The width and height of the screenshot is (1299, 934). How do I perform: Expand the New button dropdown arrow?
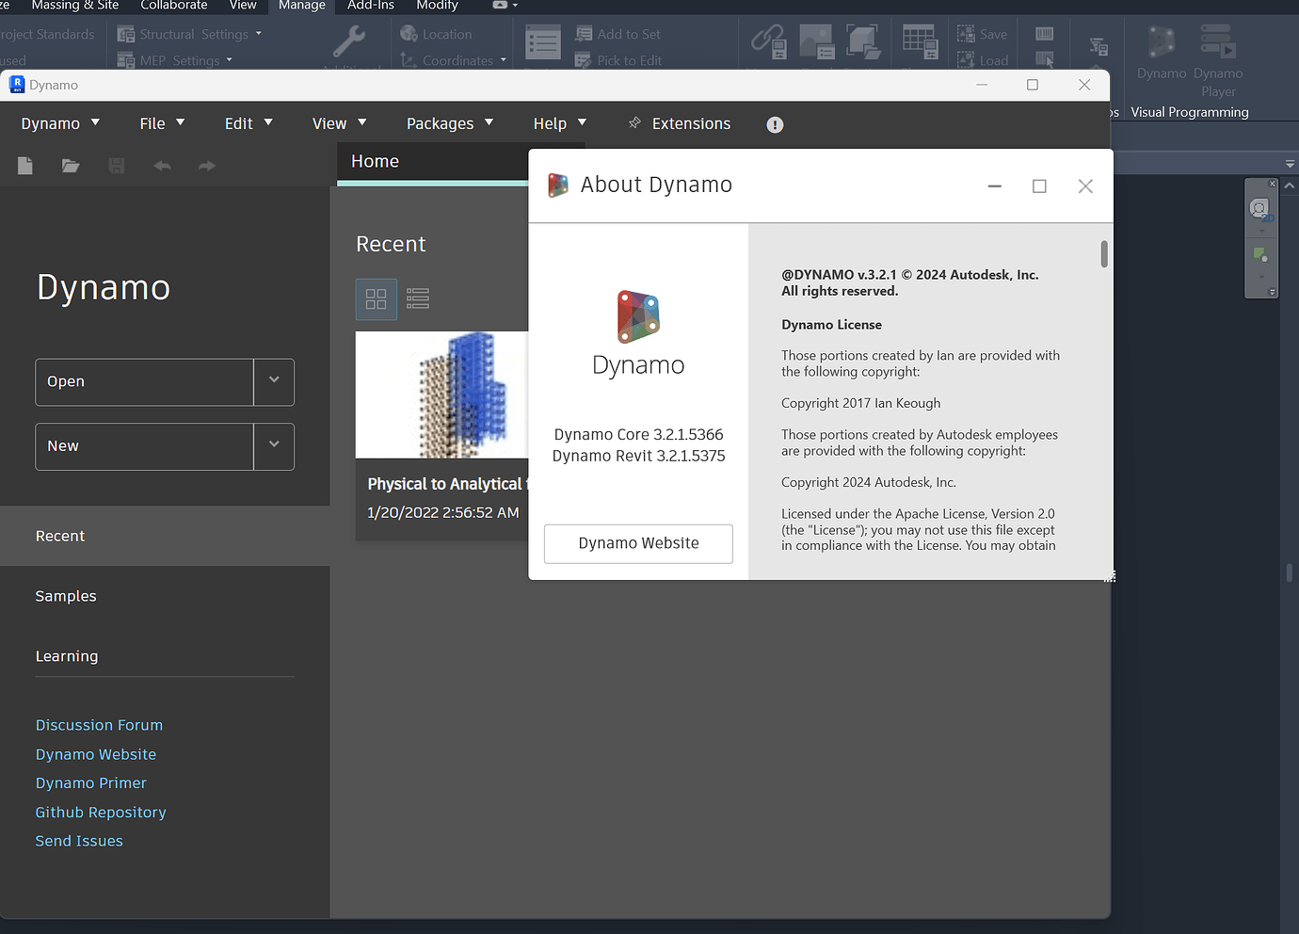tap(274, 446)
